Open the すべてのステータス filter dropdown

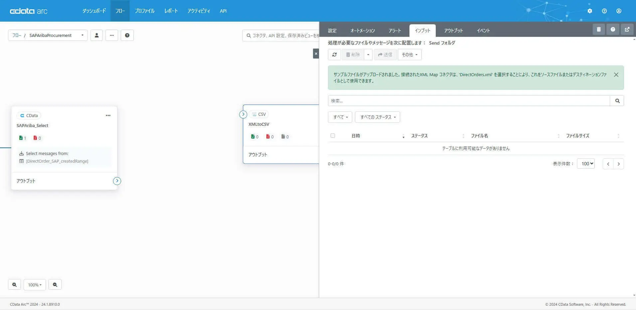[x=378, y=117]
